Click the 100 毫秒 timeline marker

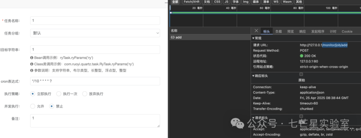(x=332, y=8)
